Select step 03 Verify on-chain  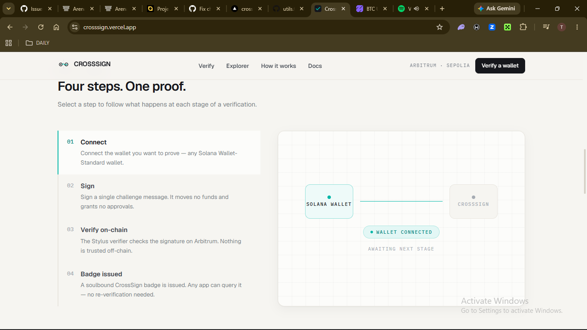159,240
